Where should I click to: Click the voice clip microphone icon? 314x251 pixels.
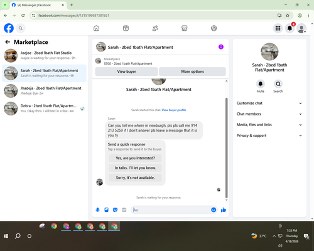tap(97, 210)
